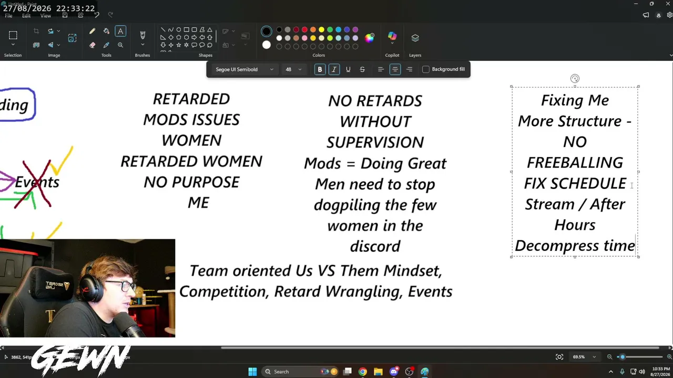Viewport: 673px width, 378px height.
Task: Open the Segoe UI Semibold font dropdown
Action: coord(244,69)
